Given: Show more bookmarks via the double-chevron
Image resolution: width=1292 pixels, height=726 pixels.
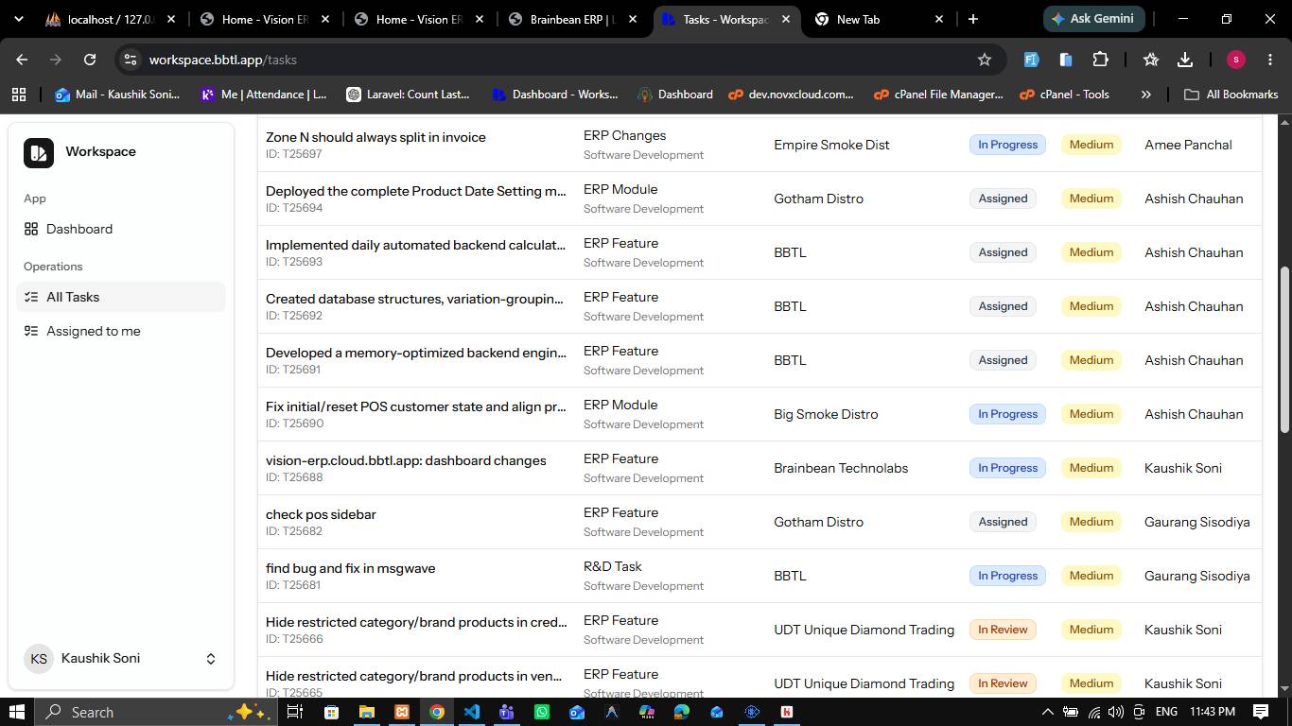Looking at the screenshot, I should (x=1145, y=95).
